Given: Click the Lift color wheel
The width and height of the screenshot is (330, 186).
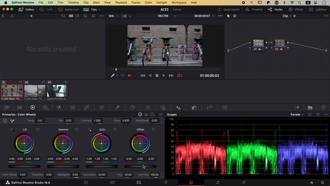Looking at the screenshot, I should coord(24,144).
